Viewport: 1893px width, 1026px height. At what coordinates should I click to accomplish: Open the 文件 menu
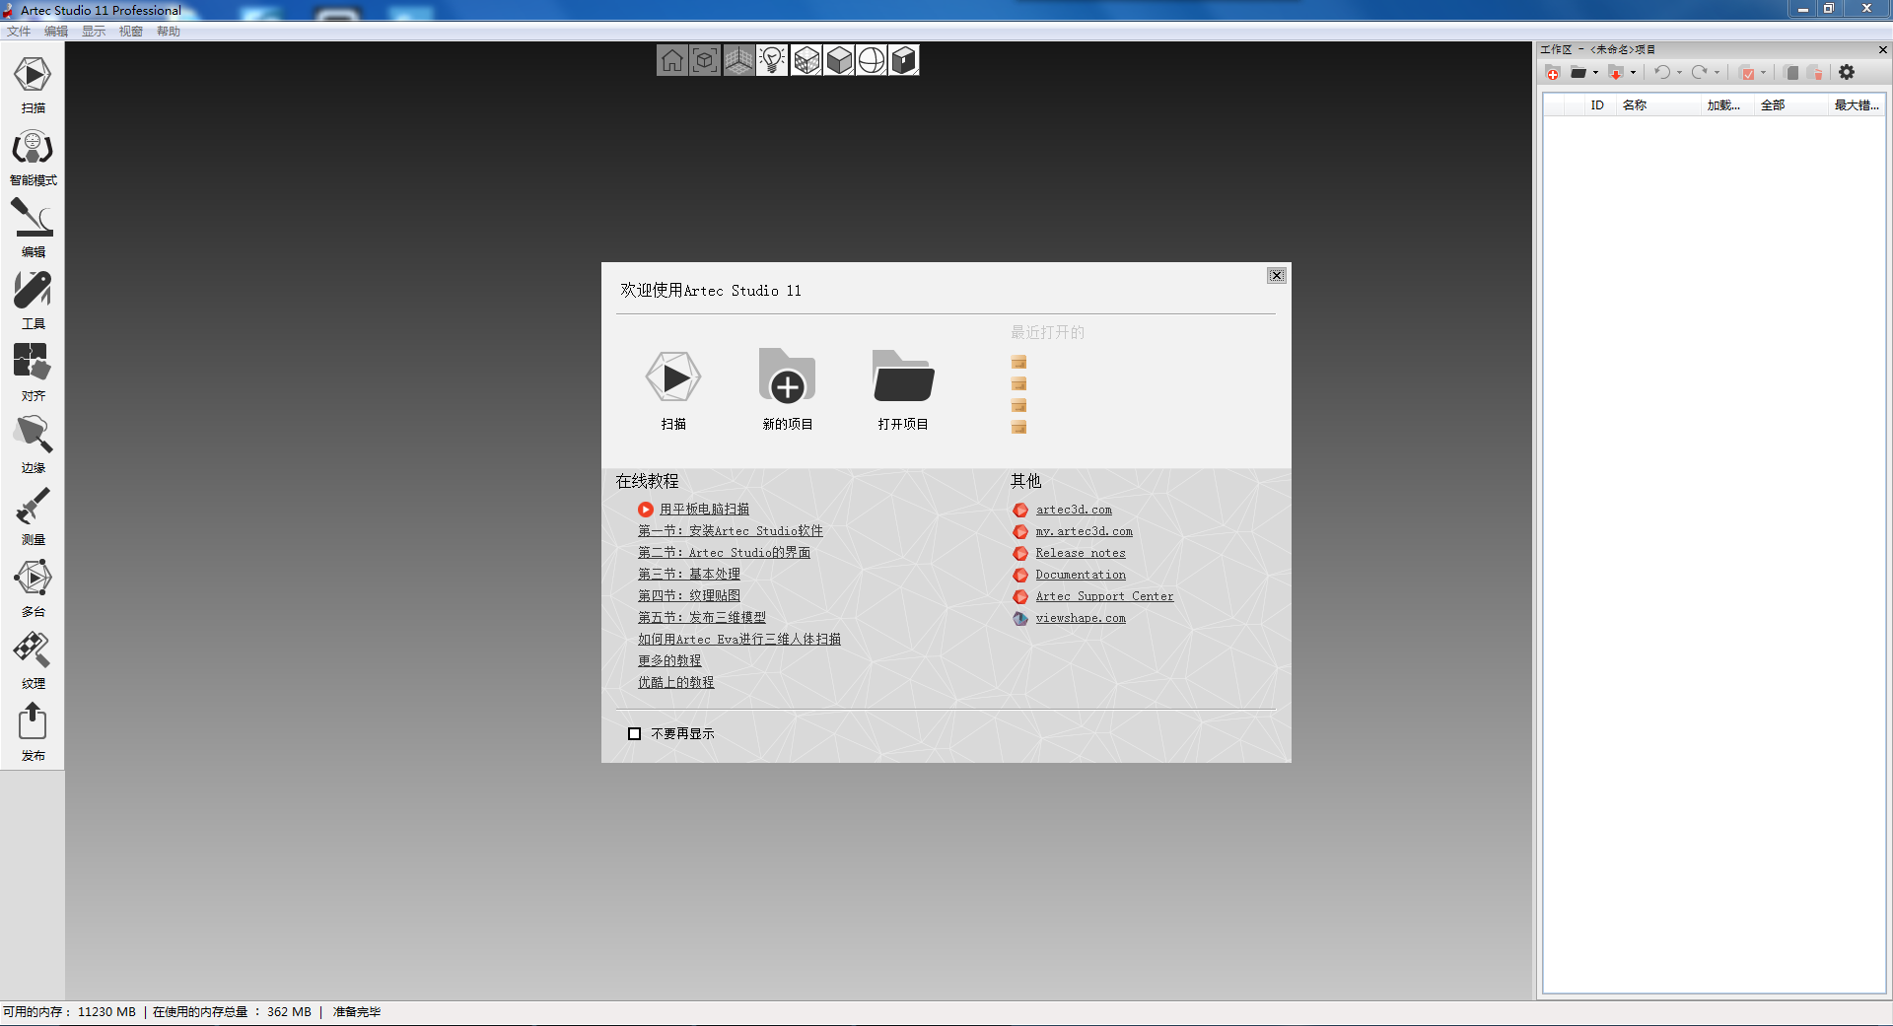point(19,32)
